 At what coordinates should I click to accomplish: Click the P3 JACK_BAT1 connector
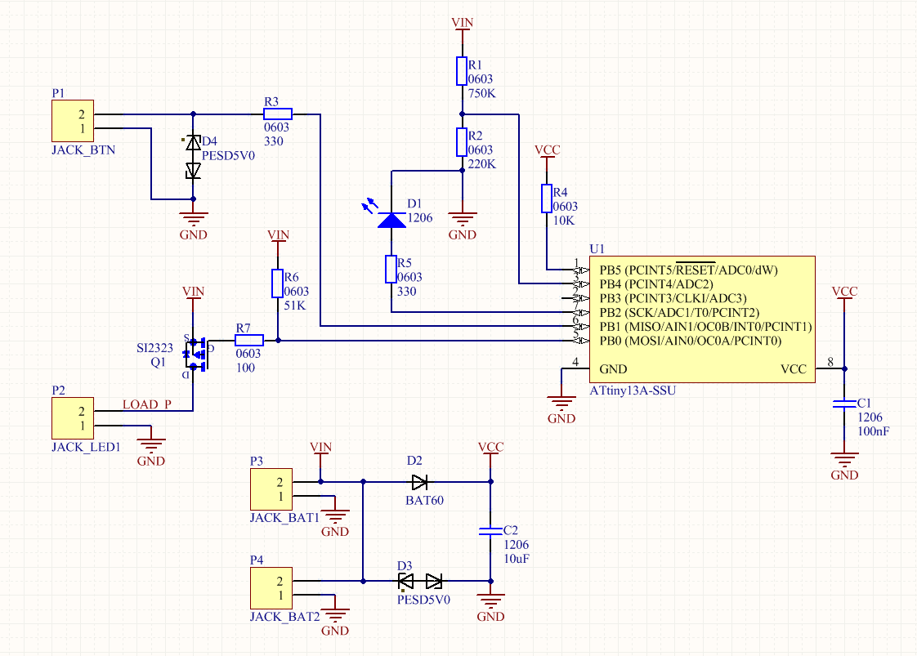coord(271,489)
